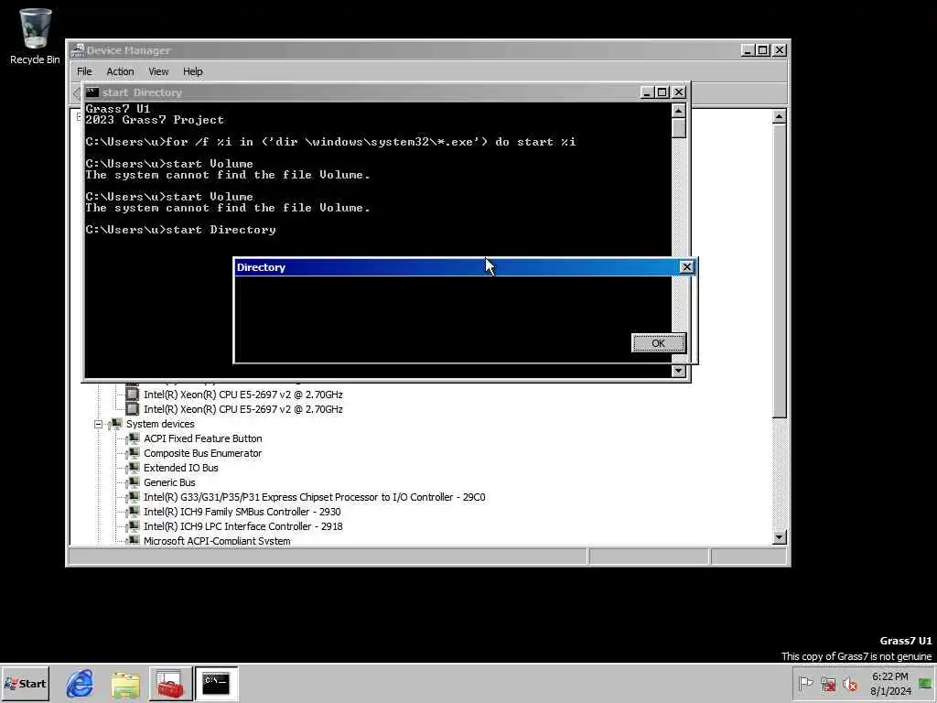Open the Action menu in Device Manager
Screen dimensions: 937x703
tap(120, 71)
